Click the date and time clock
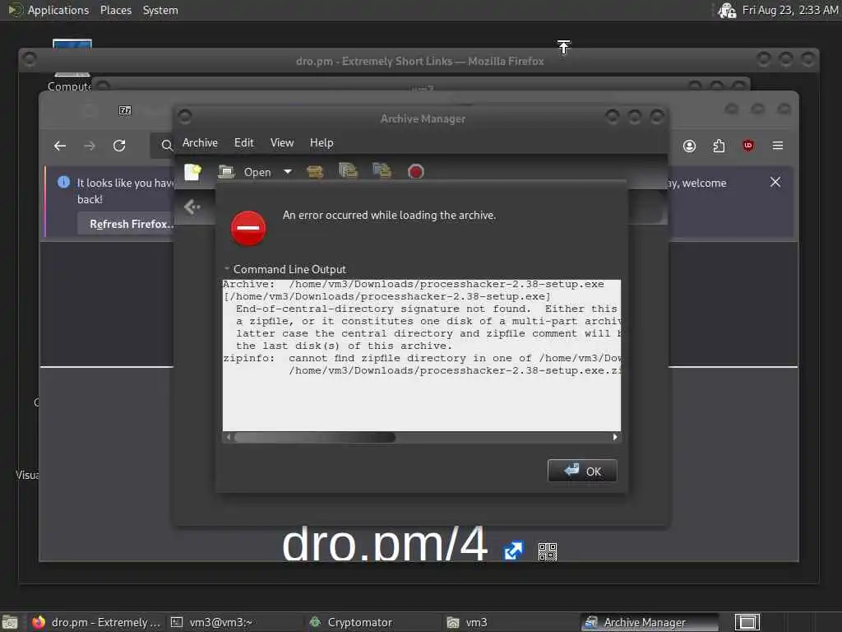Screen dimensions: 842x632 (x=790, y=10)
